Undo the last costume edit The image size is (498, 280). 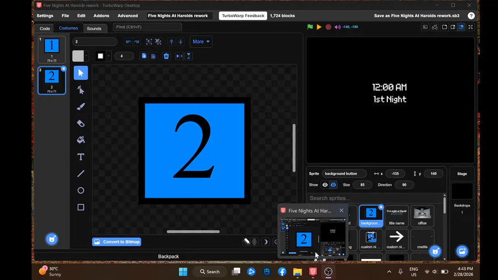pos(128,42)
